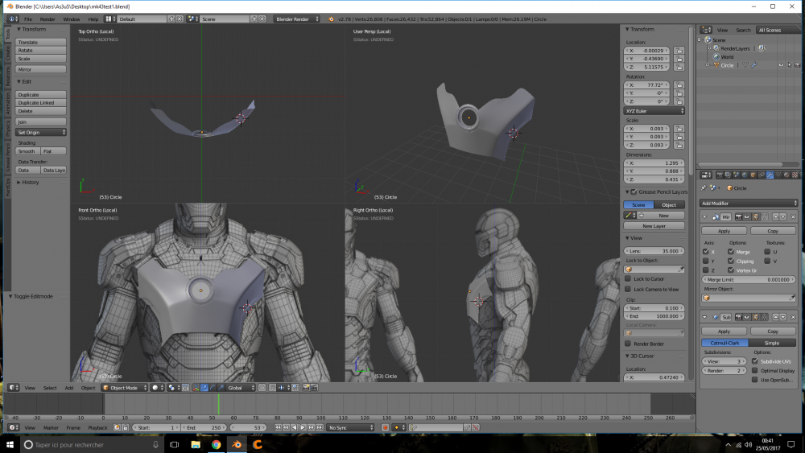Open the Object Data tab icon
The width and height of the screenshot is (805, 453).
pyautogui.click(x=778, y=175)
